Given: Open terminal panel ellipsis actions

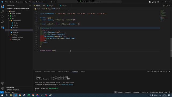Looking at the screenshot, I should (x=164, y=71).
